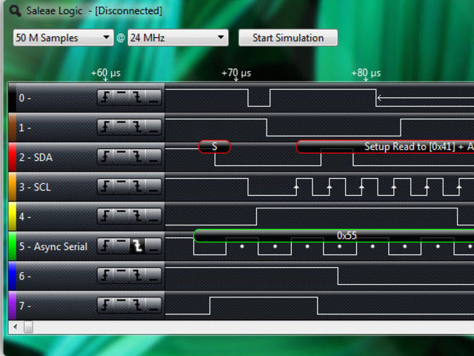Click the red SDA channel color strip
Image resolution: width=474 pixels, height=356 pixels.
(x=11, y=157)
